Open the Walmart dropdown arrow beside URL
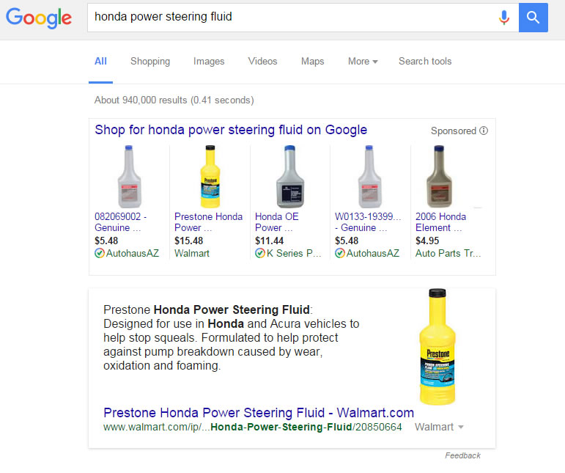The image size is (565, 473). [x=461, y=428]
